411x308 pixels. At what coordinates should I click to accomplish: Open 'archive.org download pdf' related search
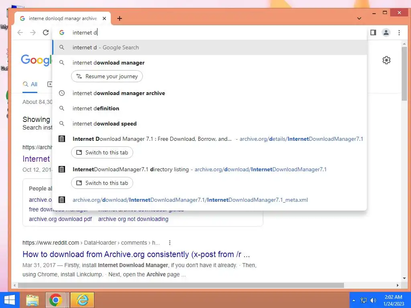tap(60, 219)
